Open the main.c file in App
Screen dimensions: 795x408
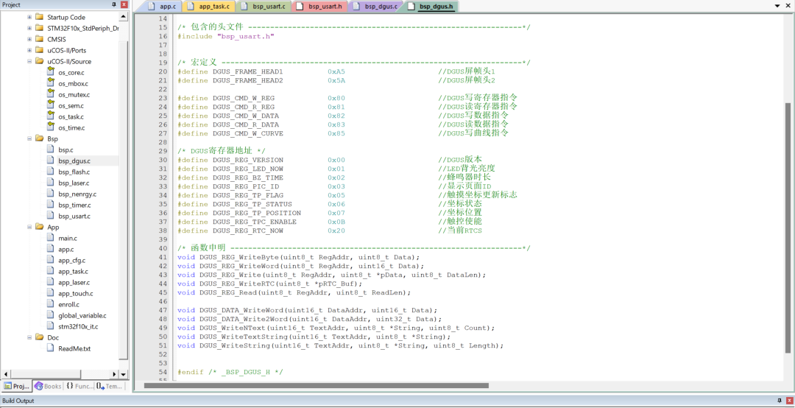(x=67, y=238)
